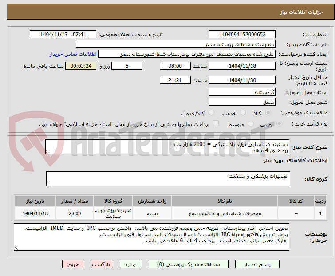Click the unit cell بسته
The height and width of the screenshot is (276, 335).
pos(152,213)
